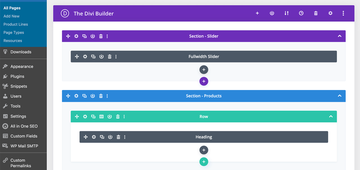Open Product Lines submenu item
Image resolution: width=360 pixels, height=170 pixels.
[x=16, y=24]
